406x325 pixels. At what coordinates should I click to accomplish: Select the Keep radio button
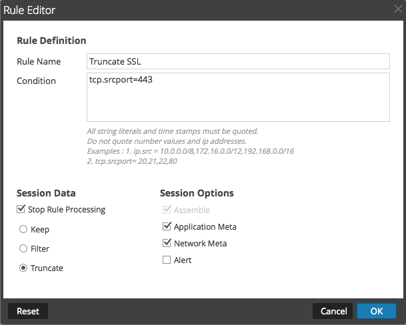[x=23, y=230]
